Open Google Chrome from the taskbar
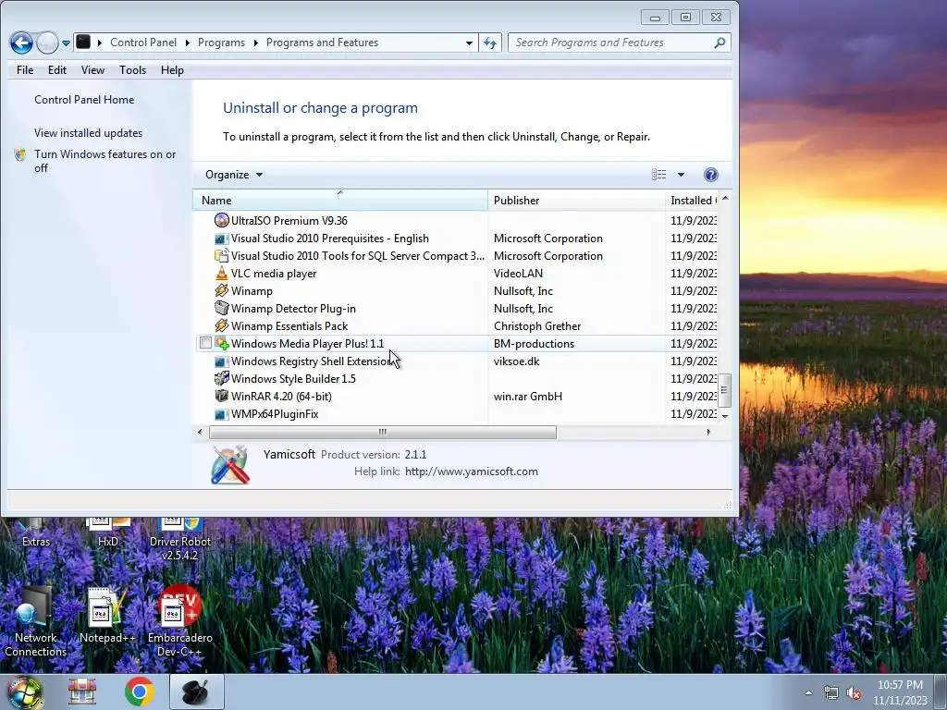This screenshot has width=947, height=710. click(x=140, y=692)
